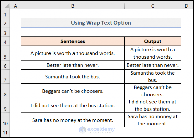Image resolution: width=194 pixels, height=138 pixels.
Task: Click the 'Output' header cell
Action: coord(153,41)
